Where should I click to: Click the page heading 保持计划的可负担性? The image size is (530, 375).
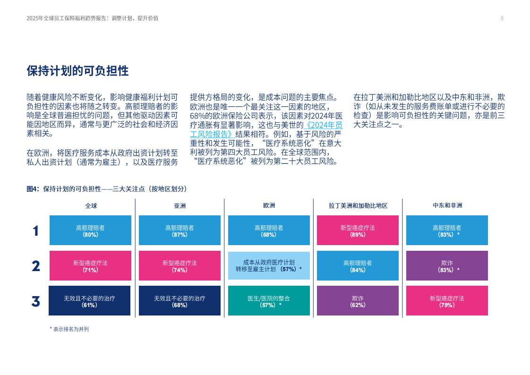pyautogui.click(x=78, y=71)
